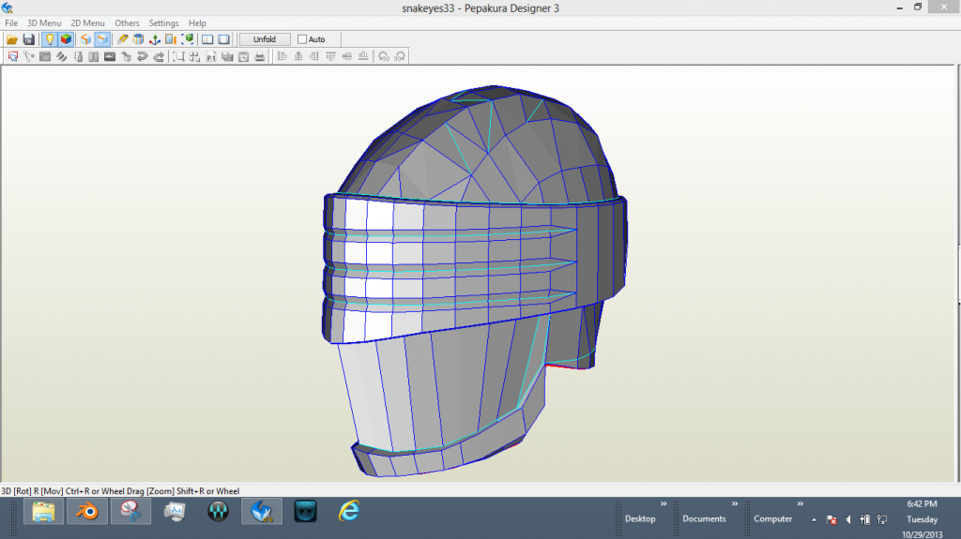Click the blue anchor icon in toolbar
This screenshot has width=961, height=539.
154,39
